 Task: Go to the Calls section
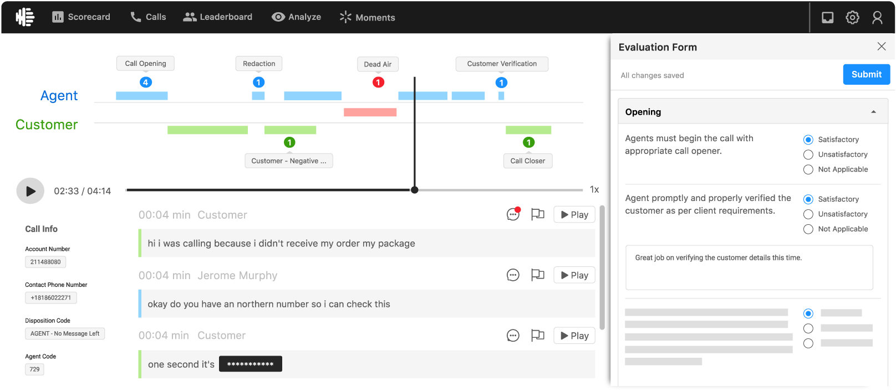[x=148, y=17]
